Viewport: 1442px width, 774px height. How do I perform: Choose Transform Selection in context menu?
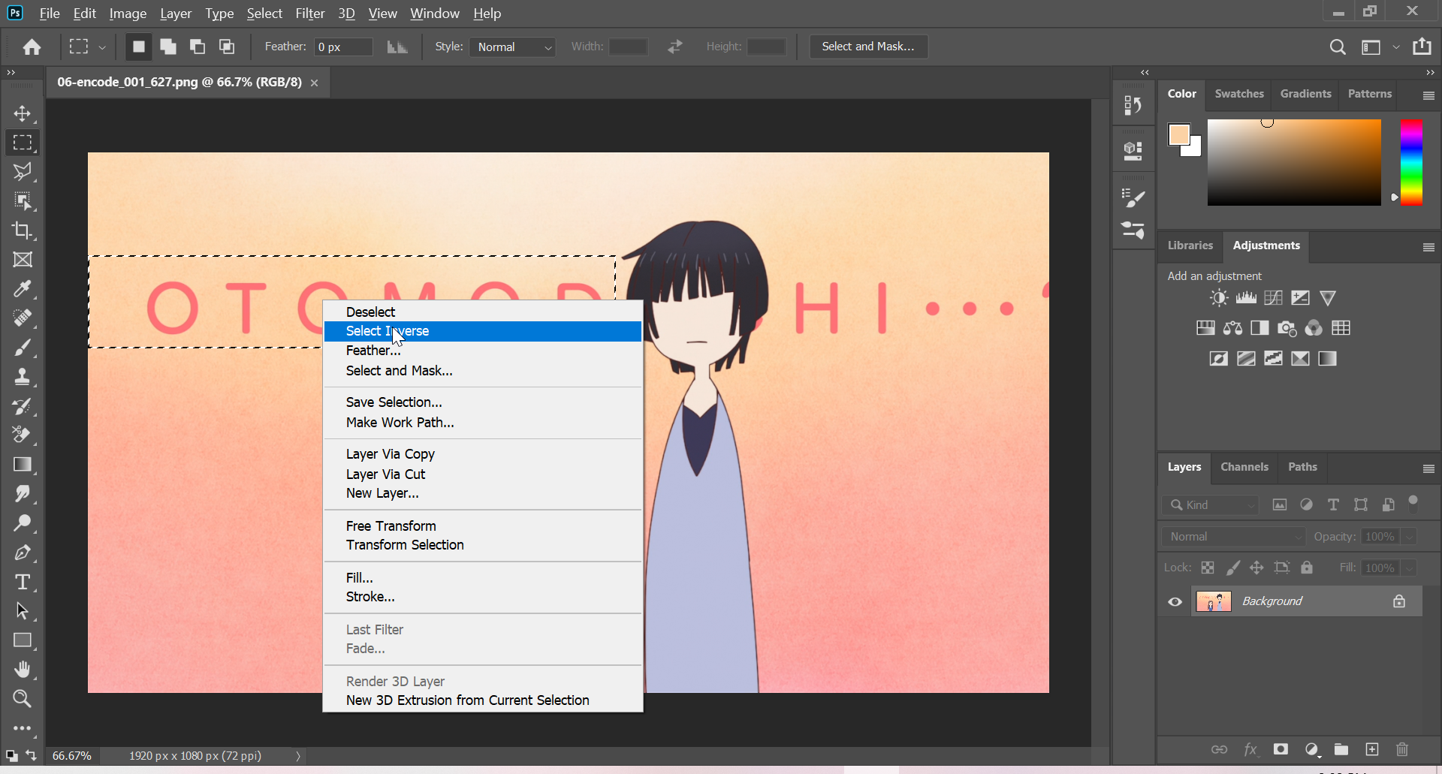(483, 545)
